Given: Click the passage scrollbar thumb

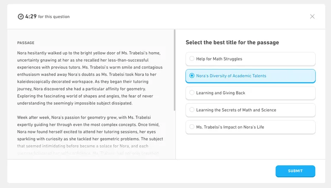Looking at the screenshot, I should (x=175, y=70).
